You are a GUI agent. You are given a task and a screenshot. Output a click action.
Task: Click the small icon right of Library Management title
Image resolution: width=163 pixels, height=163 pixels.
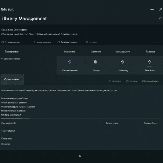tap(160, 18)
